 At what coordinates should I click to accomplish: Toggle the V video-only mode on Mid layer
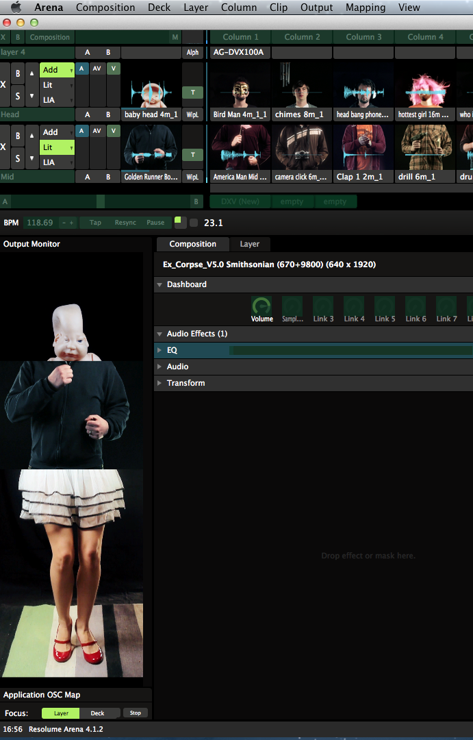(113, 130)
